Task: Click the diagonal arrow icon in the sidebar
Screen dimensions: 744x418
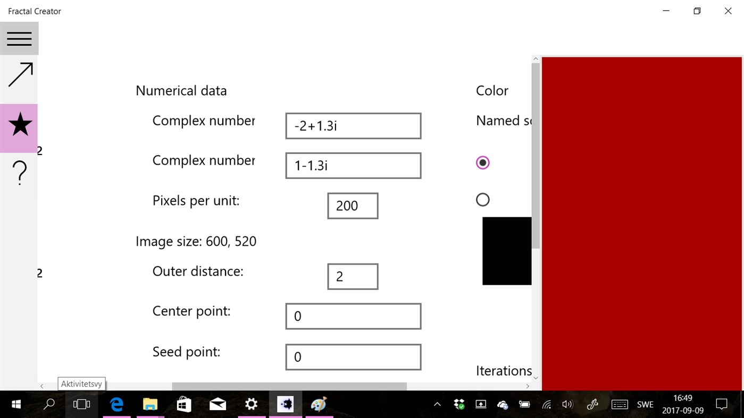Action: [x=19, y=73]
